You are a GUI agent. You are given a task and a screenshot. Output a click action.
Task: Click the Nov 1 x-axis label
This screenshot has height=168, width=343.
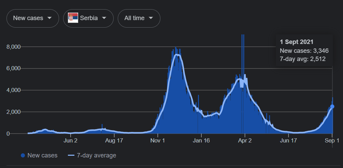point(158,140)
